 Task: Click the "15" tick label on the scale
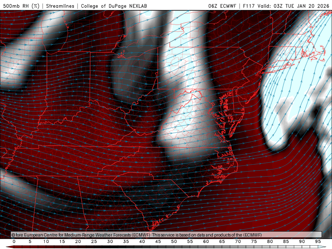click(x=62, y=242)
